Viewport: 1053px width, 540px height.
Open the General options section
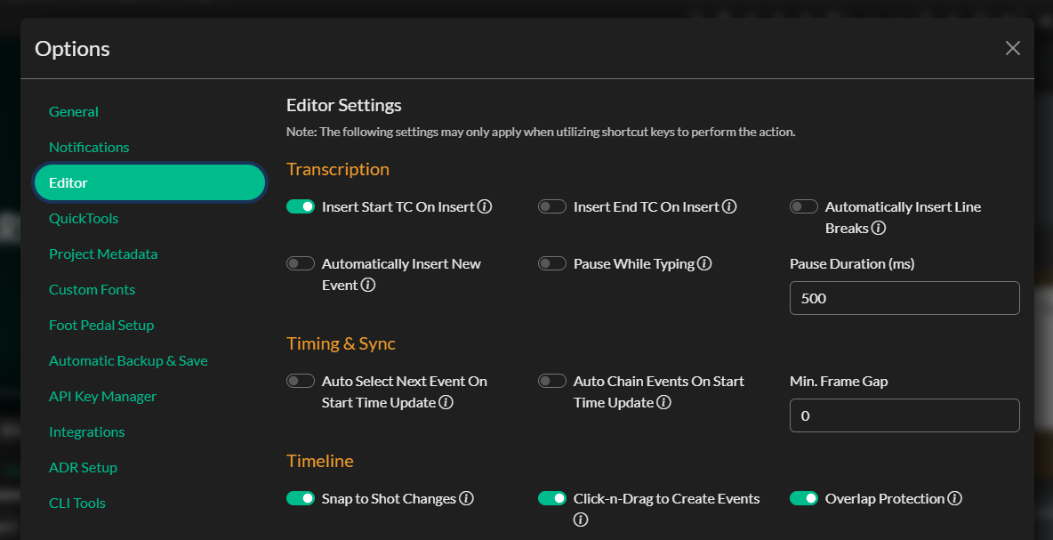(74, 112)
